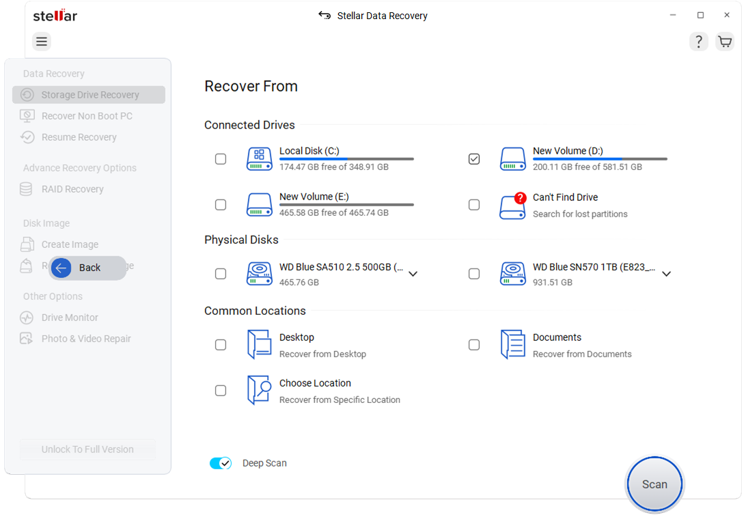The image size is (746, 515).
Task: Check the Local Disk (C:) checkbox
Action: [x=220, y=159]
